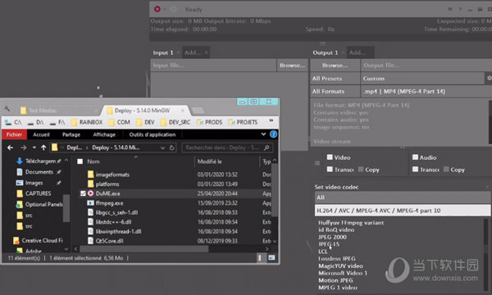Click the All Formats button
The height and width of the screenshot is (295, 492).
pos(335,91)
